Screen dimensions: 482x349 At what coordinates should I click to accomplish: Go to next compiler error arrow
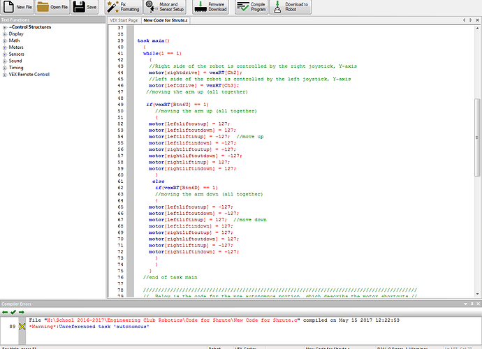(21, 312)
